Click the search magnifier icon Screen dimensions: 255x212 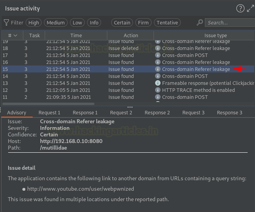pyautogui.click(x=200, y=23)
